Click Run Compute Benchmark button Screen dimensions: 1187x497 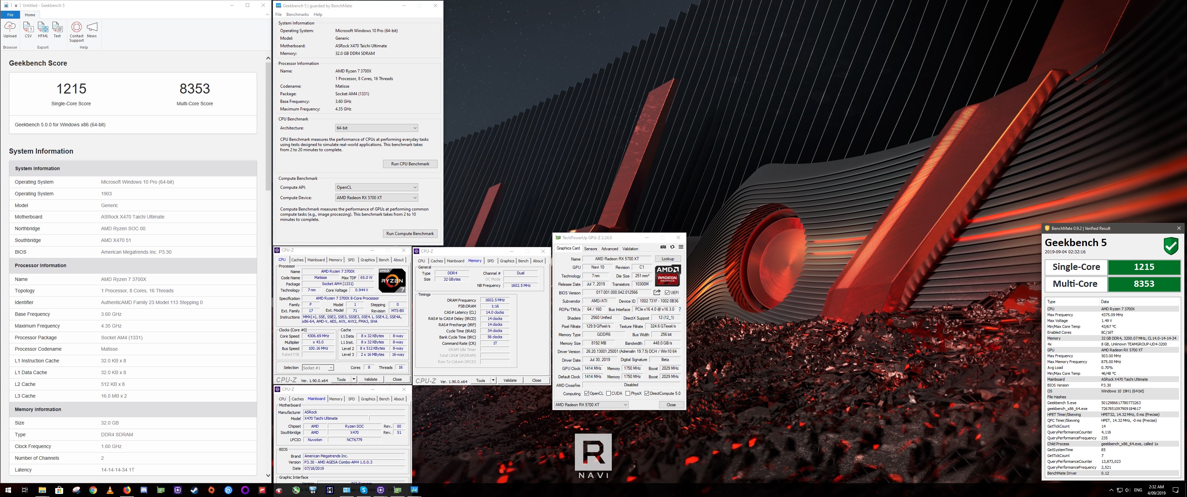point(410,233)
